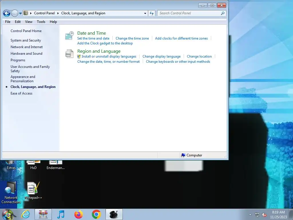Open User Accounts and Family Safety
293x220 pixels.
coord(30,69)
